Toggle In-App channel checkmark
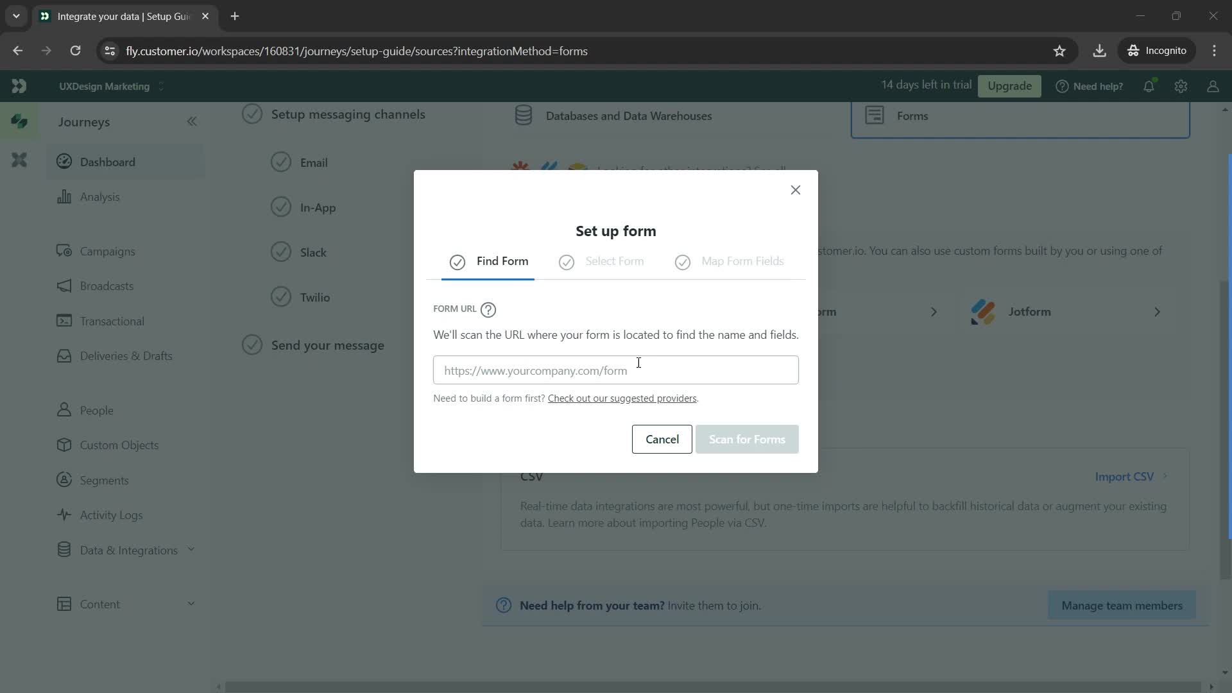 (282, 207)
